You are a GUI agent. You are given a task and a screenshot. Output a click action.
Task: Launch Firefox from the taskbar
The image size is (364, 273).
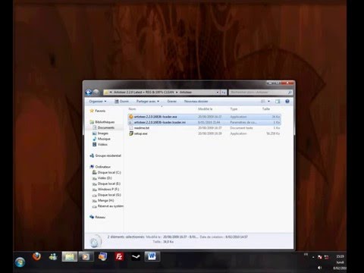[36, 256]
